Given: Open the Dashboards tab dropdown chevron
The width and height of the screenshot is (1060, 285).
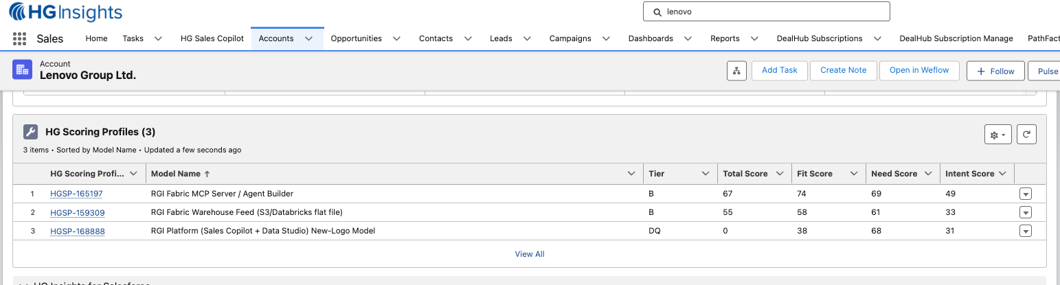Looking at the screenshot, I should pos(688,38).
